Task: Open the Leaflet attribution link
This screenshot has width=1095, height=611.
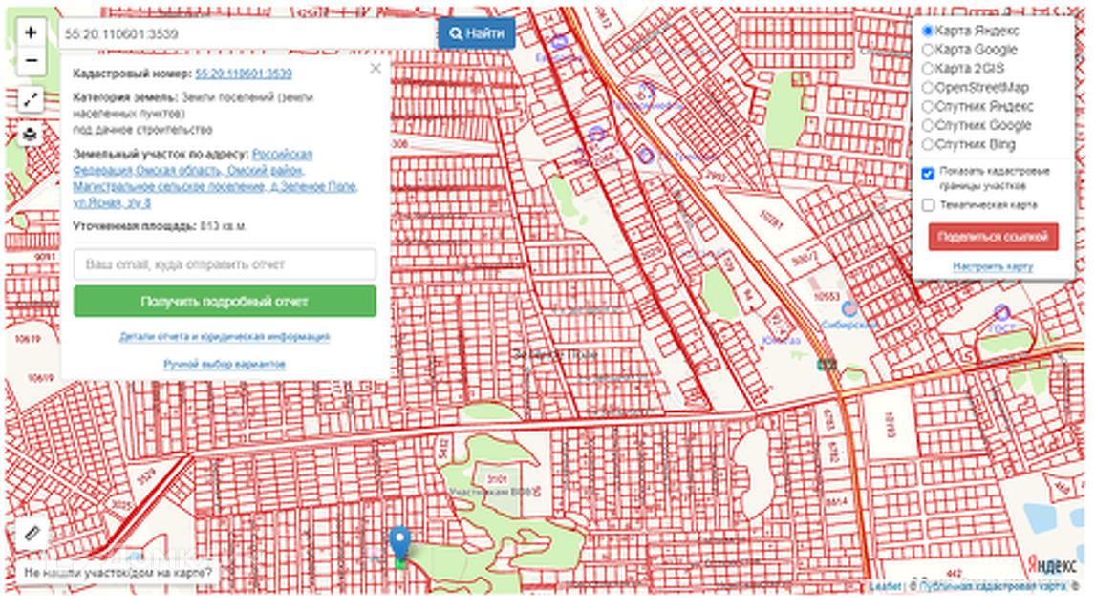Action: (886, 586)
